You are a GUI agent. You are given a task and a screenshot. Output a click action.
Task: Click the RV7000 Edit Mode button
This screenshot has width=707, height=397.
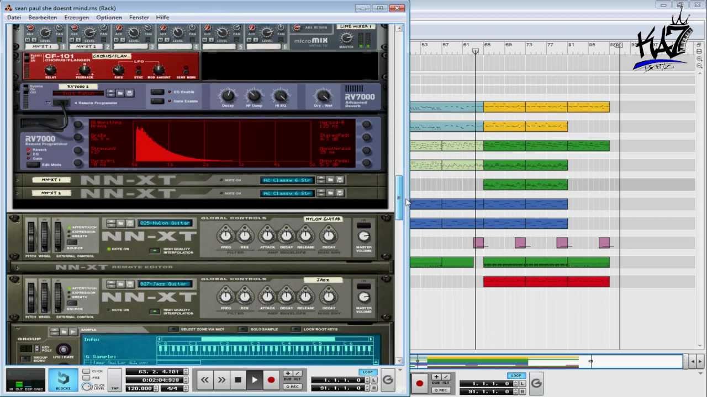[33, 164]
